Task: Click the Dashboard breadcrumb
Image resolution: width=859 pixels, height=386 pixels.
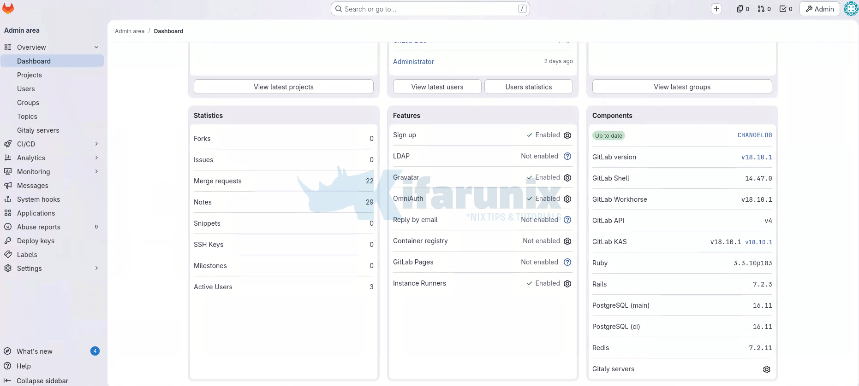Action: tap(168, 31)
